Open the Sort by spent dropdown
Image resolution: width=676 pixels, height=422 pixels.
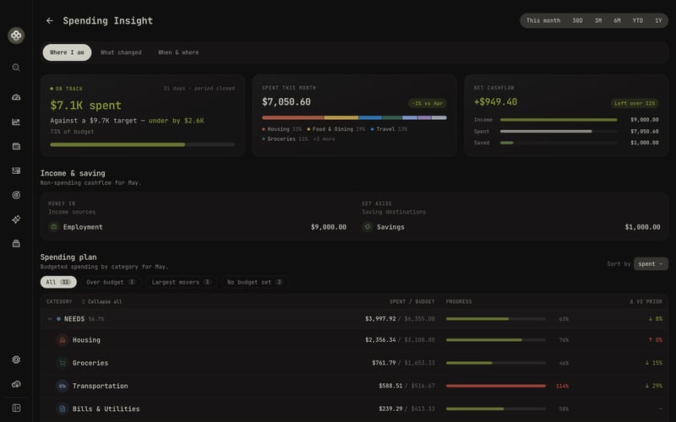point(651,264)
